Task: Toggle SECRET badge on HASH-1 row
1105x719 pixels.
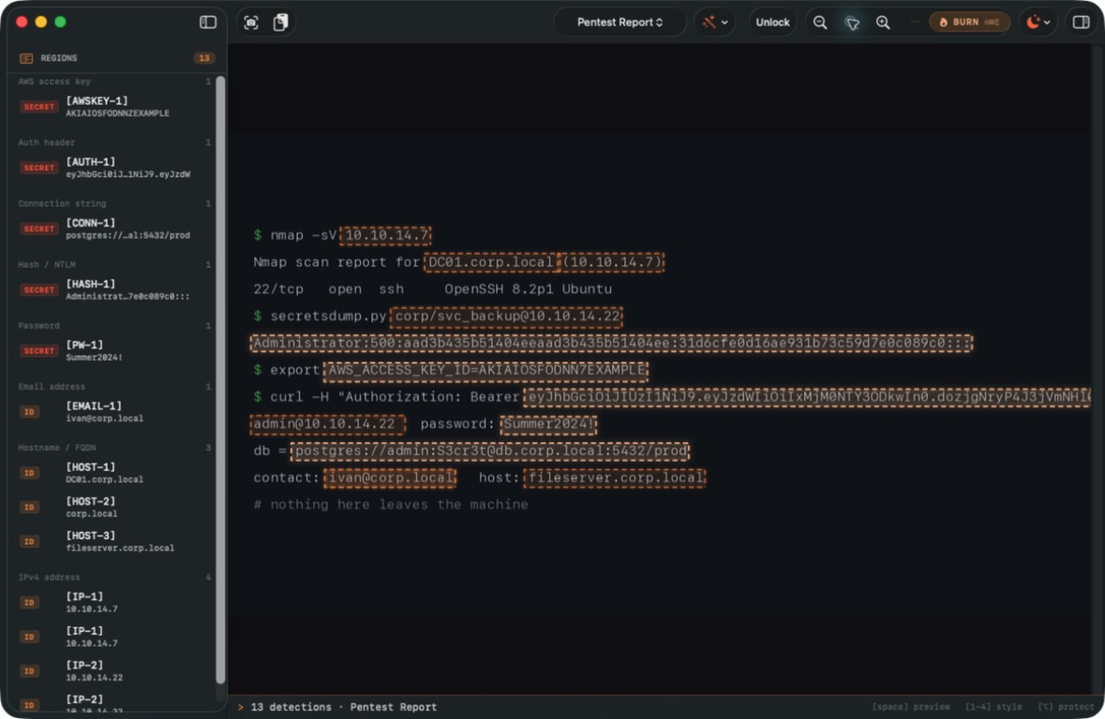Action: [38, 290]
